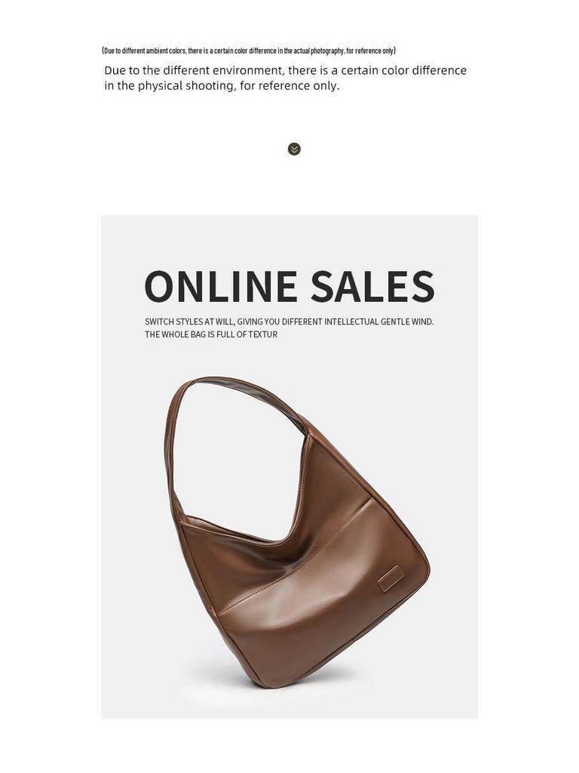Click 'INTELLECTUAL GENTLE WIND' phrase in tagline
The width and height of the screenshot is (579, 773).
[x=379, y=322]
